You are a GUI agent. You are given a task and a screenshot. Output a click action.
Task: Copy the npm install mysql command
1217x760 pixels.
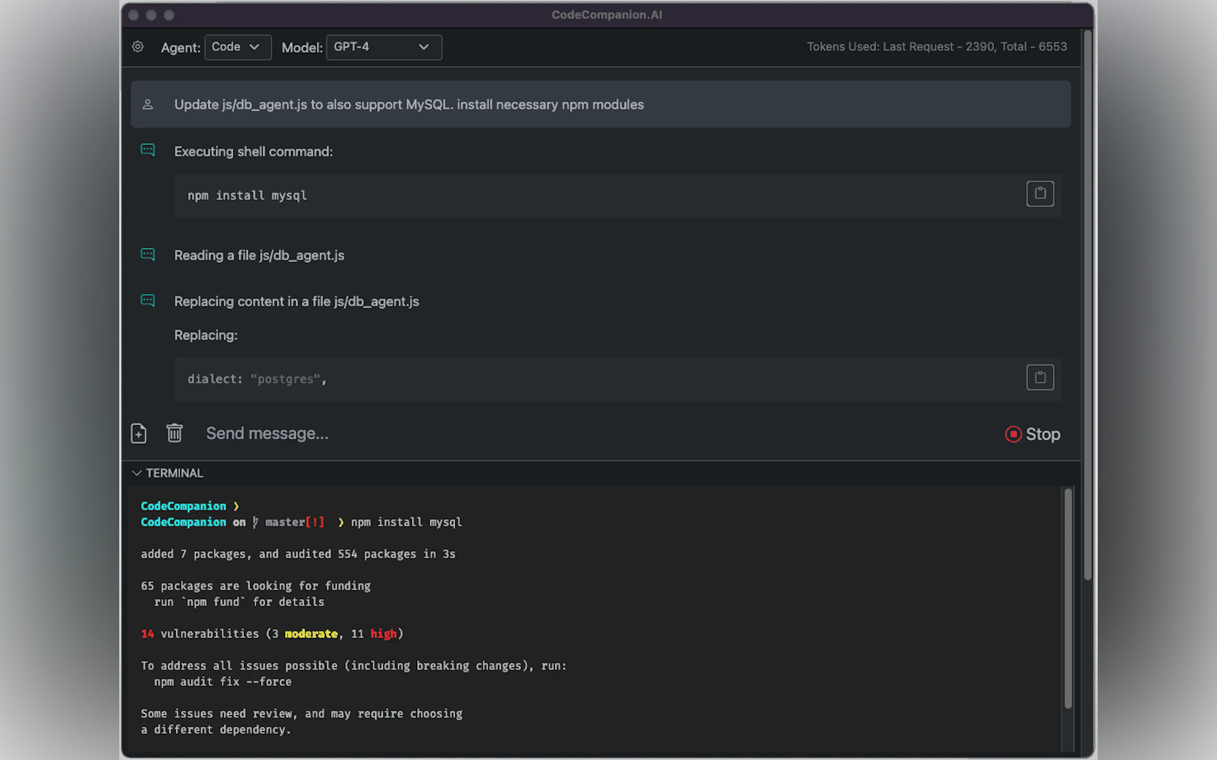[x=1040, y=193]
